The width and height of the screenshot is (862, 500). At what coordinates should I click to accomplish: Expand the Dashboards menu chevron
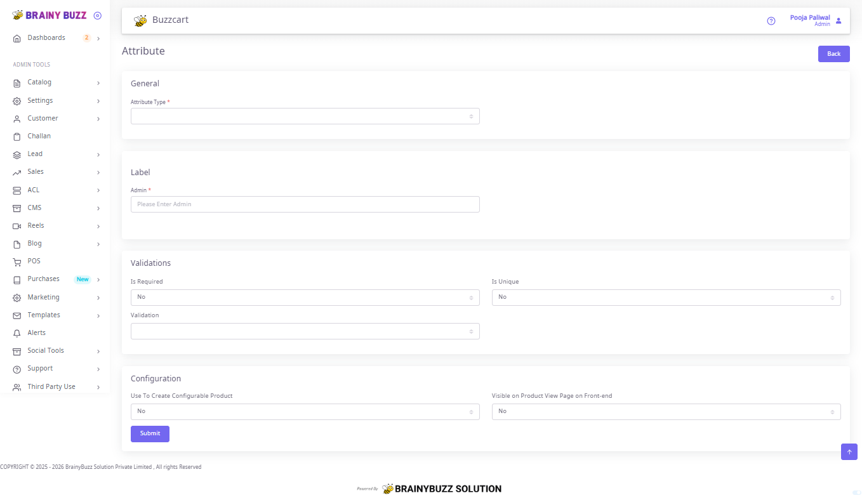98,39
